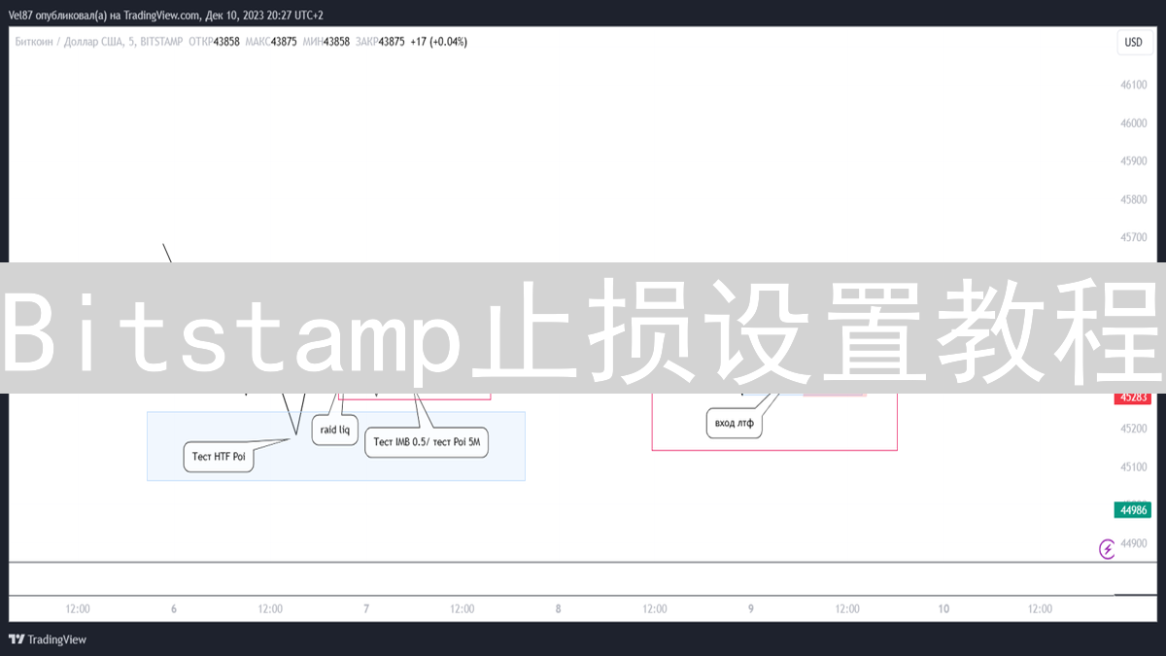Click date label 6 on time axis
The image size is (1166, 656).
click(x=174, y=609)
